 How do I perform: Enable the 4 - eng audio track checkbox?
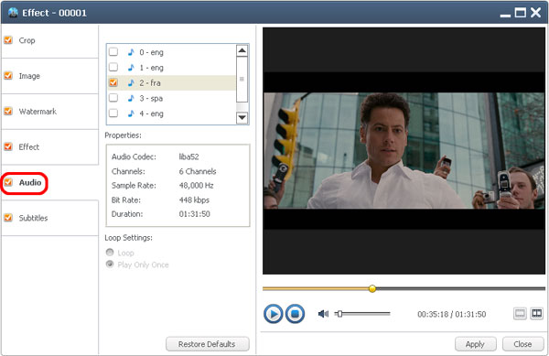click(x=113, y=113)
